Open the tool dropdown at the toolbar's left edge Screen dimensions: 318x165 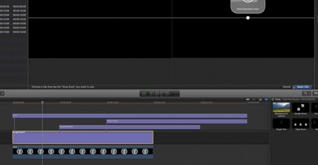[x=2, y=93]
